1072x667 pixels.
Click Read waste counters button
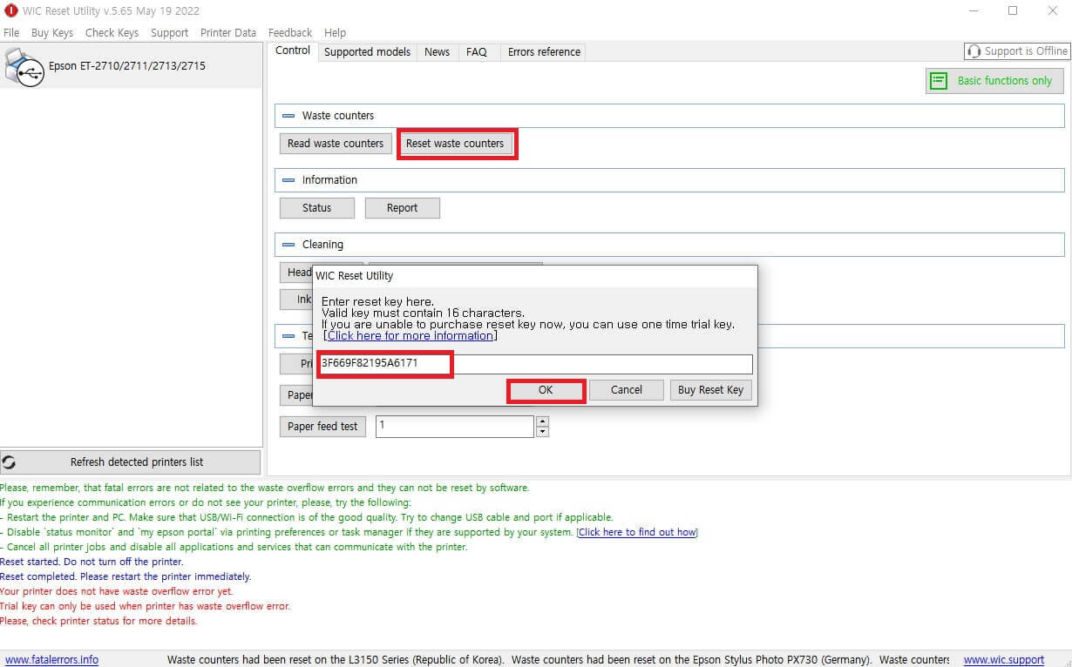point(336,144)
